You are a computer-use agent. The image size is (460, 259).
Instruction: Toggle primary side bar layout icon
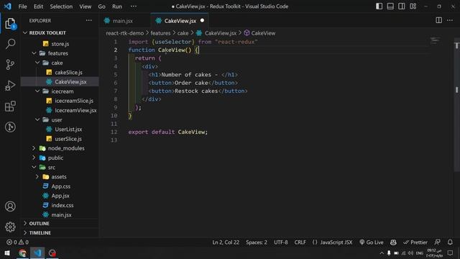pyautogui.click(x=379, y=6)
